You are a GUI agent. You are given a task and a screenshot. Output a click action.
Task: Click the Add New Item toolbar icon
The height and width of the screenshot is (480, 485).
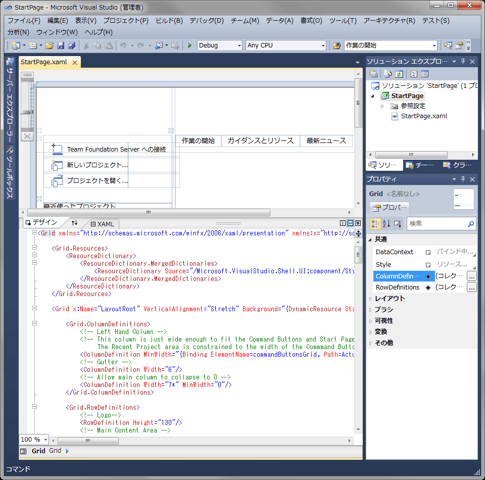point(32,45)
